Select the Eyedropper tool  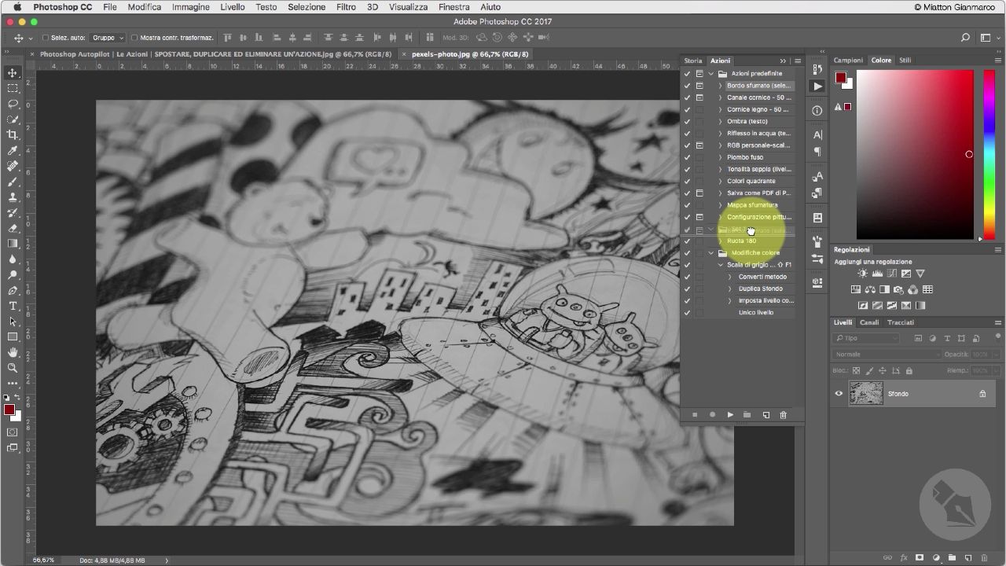13,150
